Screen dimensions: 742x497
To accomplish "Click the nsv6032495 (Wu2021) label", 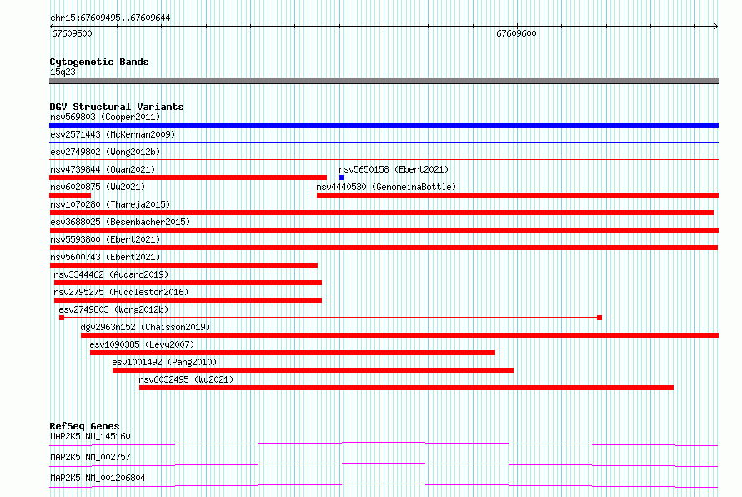I will [186, 379].
